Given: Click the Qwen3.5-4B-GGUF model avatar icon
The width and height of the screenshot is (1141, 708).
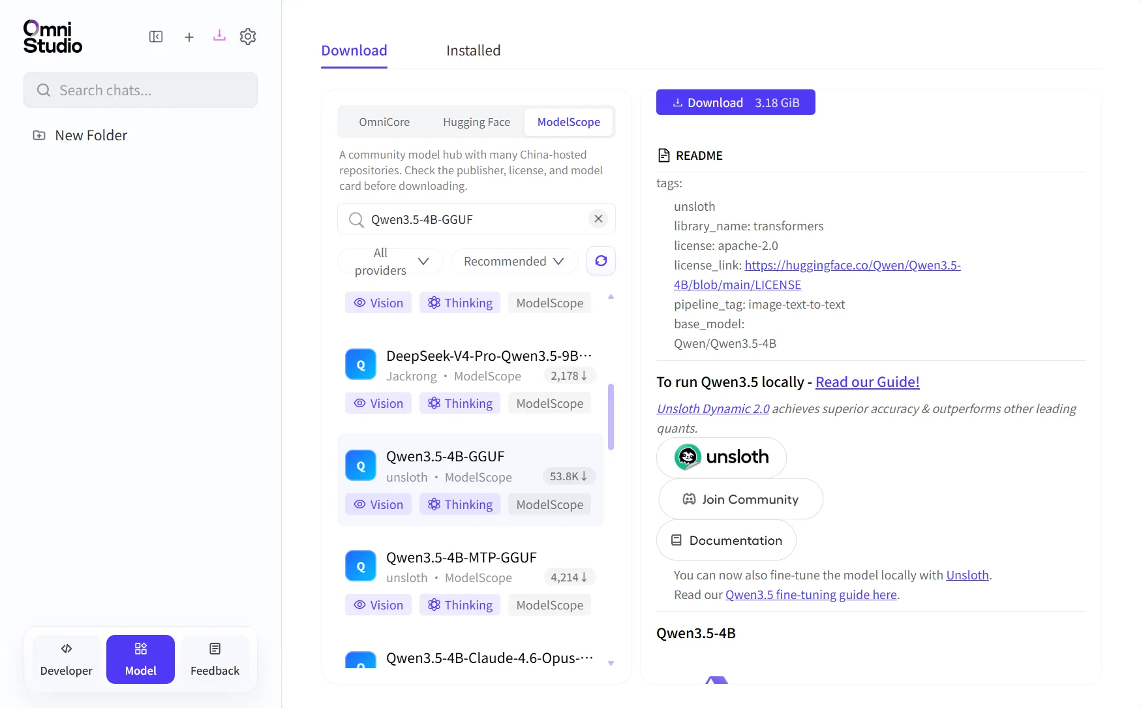Looking at the screenshot, I should tap(361, 466).
